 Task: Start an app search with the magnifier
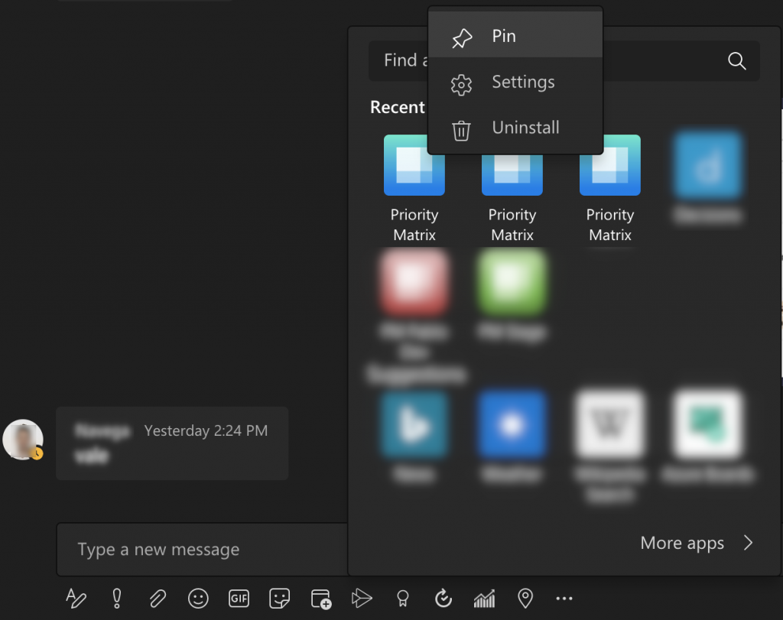(x=736, y=61)
